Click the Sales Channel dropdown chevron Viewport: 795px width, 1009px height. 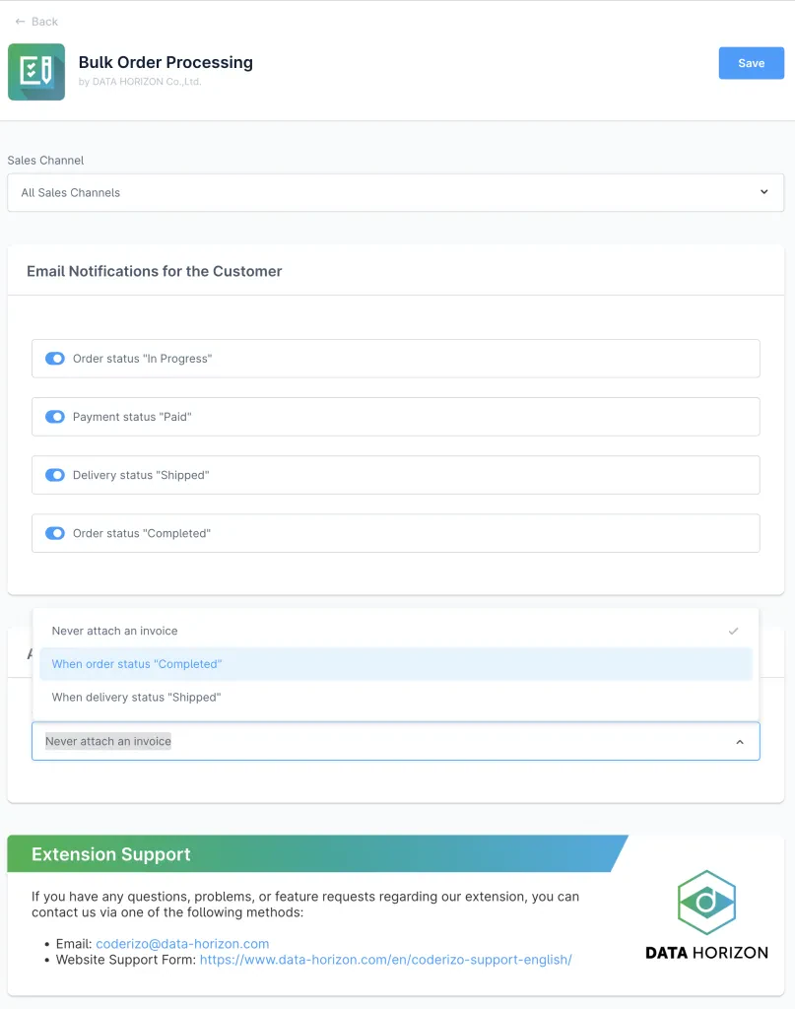click(x=763, y=192)
